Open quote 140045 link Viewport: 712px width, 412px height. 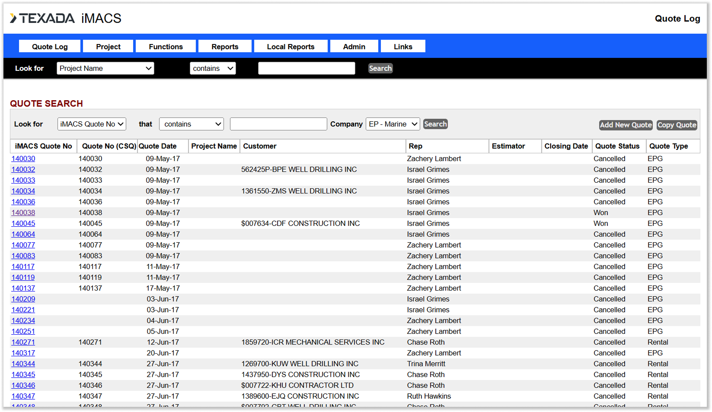coord(23,223)
